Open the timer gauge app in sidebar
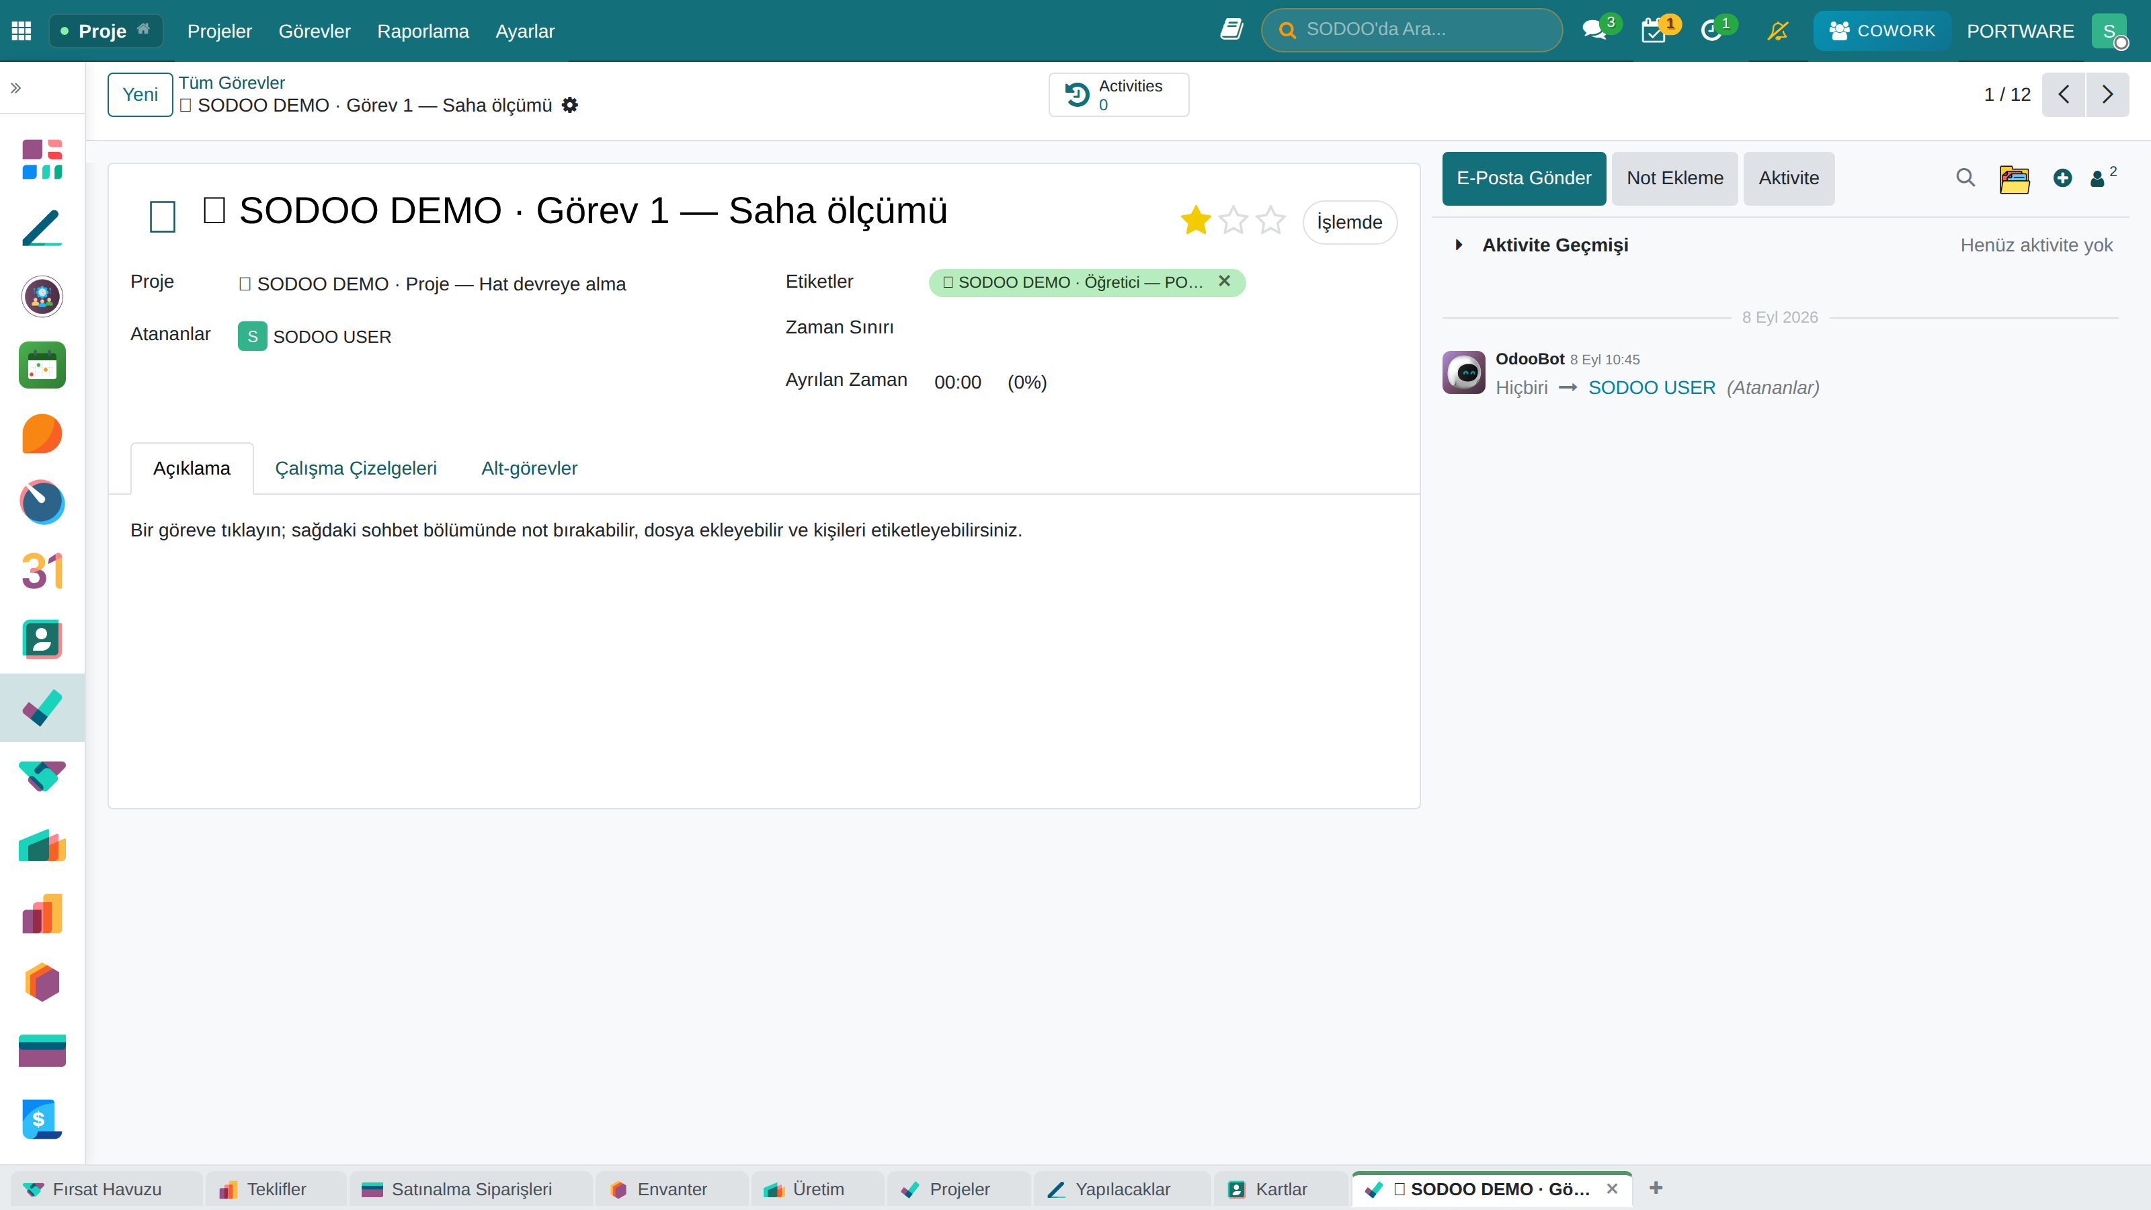The height and width of the screenshot is (1210, 2151). click(42, 502)
